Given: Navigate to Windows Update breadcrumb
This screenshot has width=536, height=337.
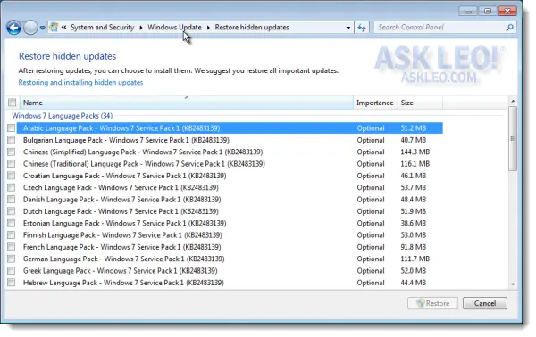Looking at the screenshot, I should (174, 28).
